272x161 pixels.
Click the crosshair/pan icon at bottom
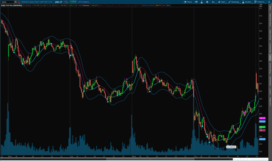click(x=238, y=159)
